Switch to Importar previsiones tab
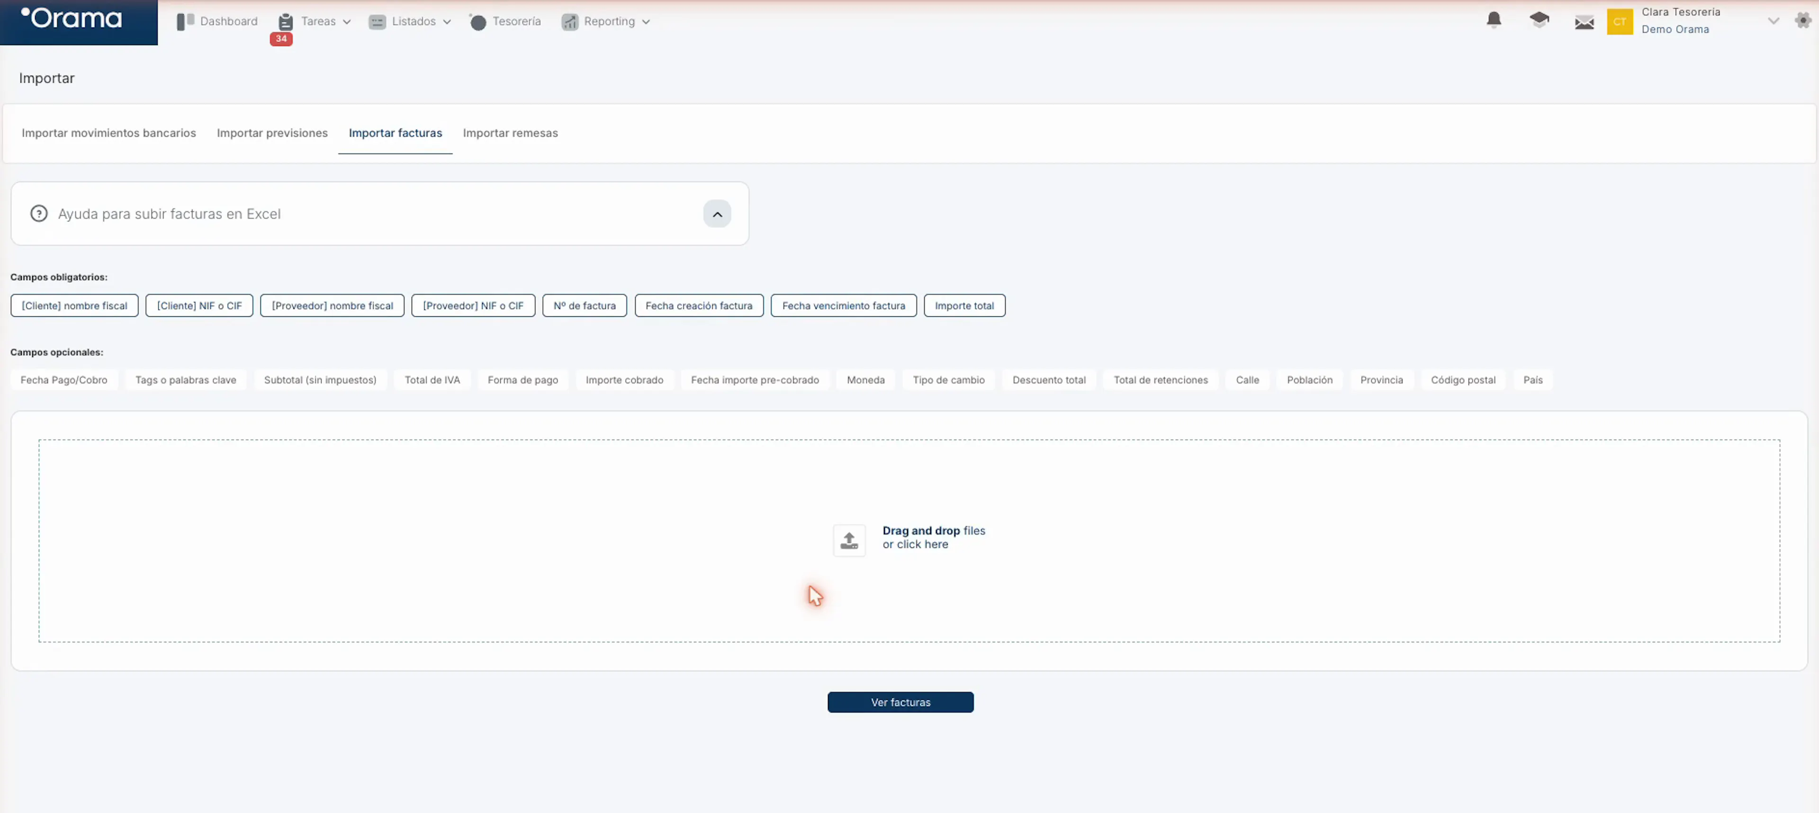 pyautogui.click(x=272, y=133)
